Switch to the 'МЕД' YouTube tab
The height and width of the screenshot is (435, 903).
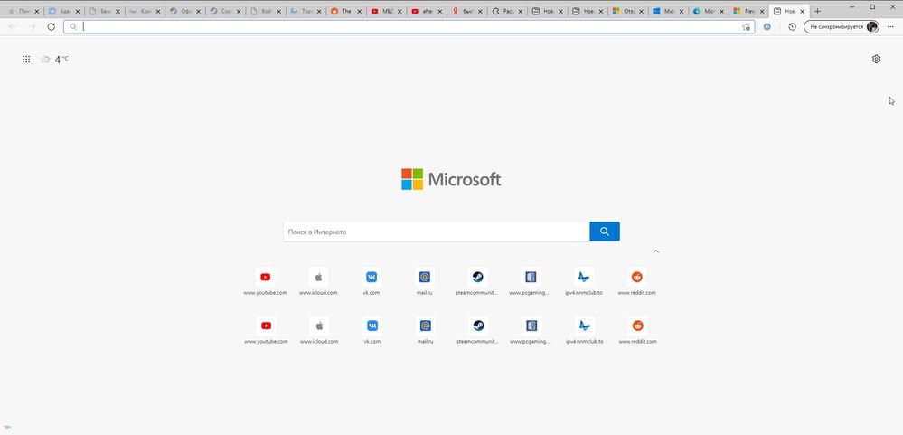click(x=385, y=11)
